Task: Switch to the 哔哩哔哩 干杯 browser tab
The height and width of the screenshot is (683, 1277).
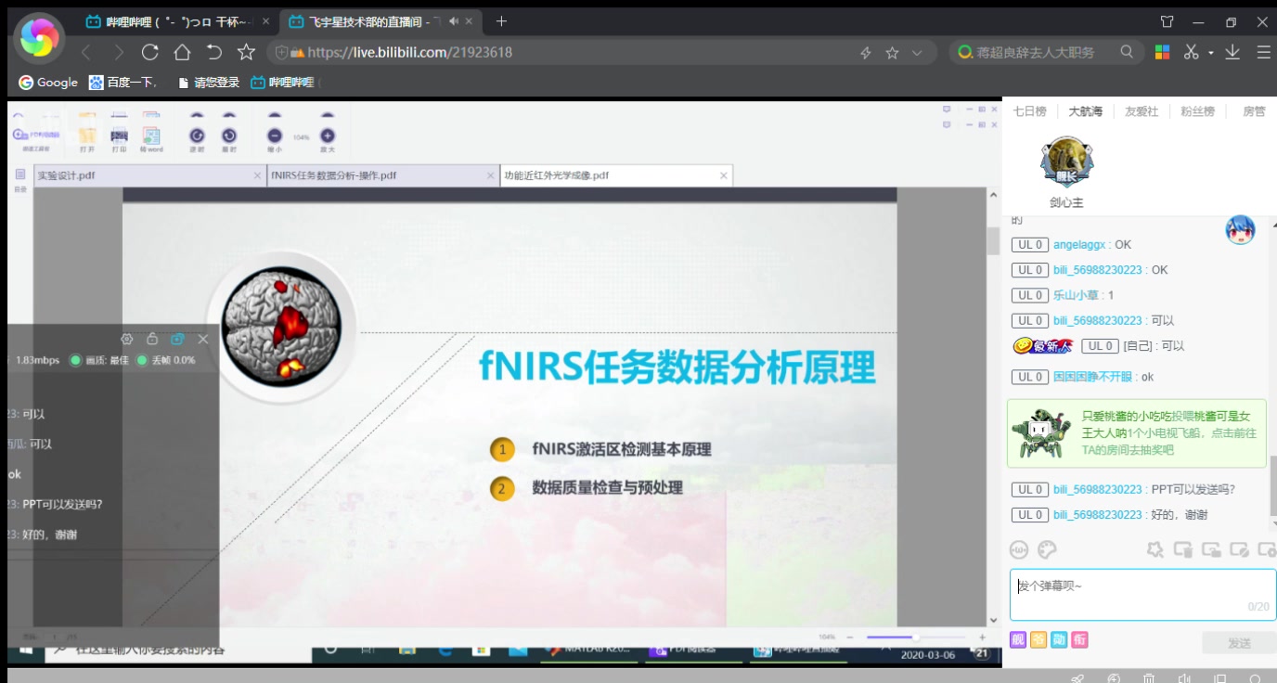Action: point(176,22)
